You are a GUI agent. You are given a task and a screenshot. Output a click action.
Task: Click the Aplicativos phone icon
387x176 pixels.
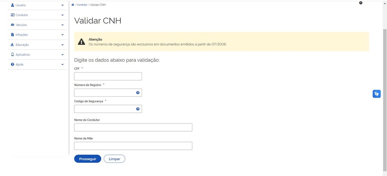(x=13, y=54)
